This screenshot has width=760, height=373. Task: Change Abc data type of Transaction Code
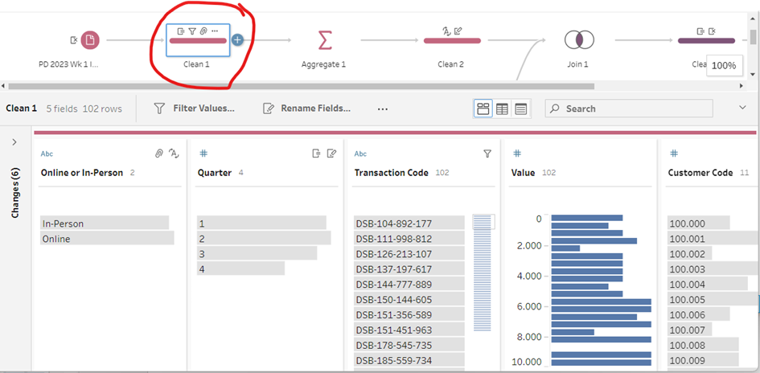coord(360,154)
